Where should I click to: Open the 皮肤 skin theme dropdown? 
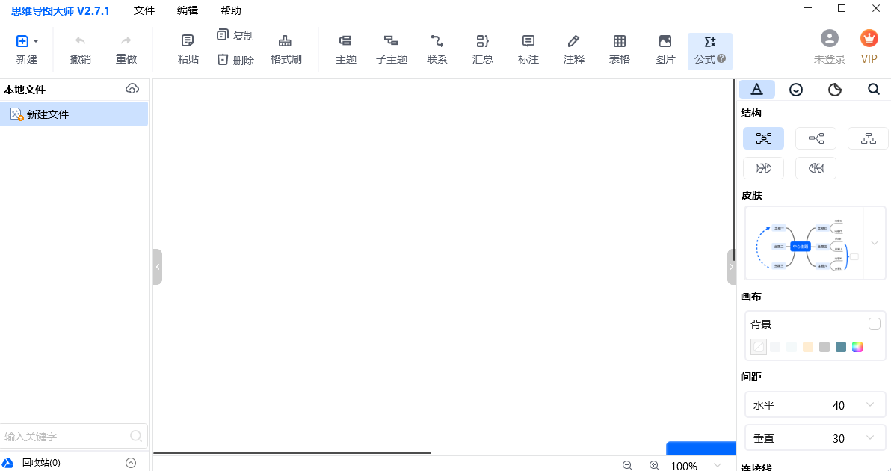(x=875, y=243)
